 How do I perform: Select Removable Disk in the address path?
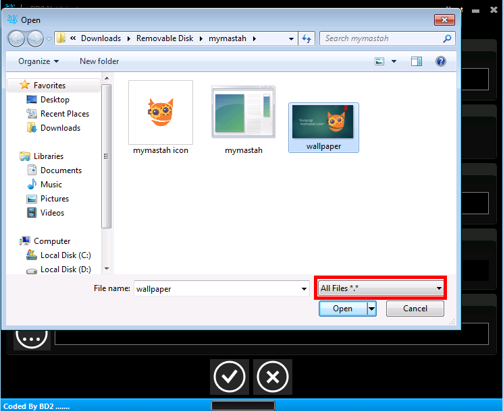coord(165,38)
